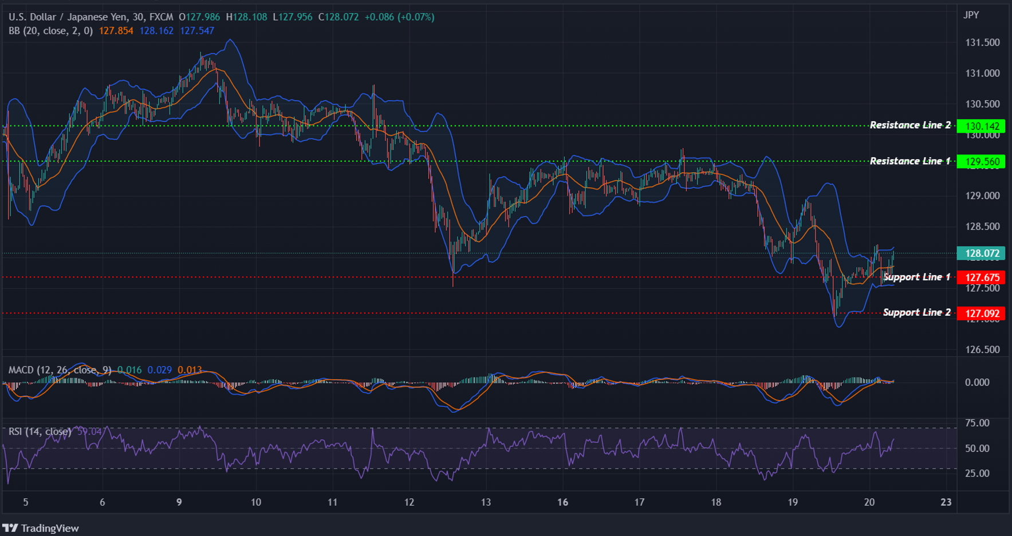Click date 23 on the time axis
This screenshot has width=1012, height=536.
pyautogui.click(x=946, y=502)
